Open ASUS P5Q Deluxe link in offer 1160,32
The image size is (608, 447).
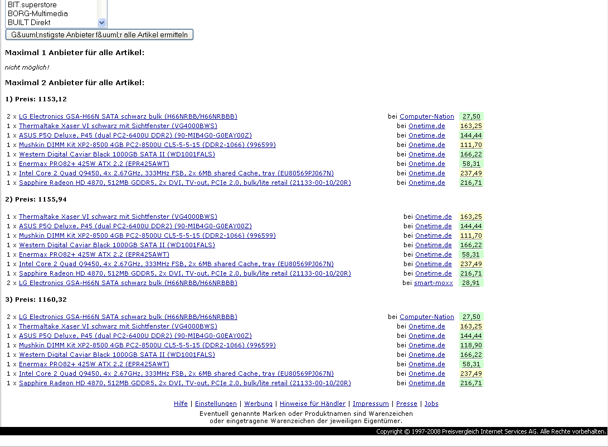135,336
